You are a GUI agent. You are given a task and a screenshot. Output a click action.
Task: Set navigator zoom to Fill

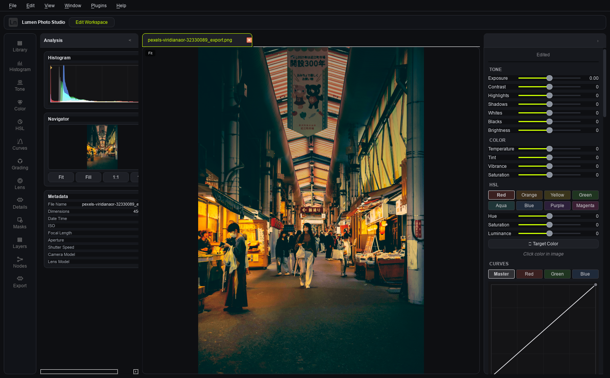click(88, 177)
